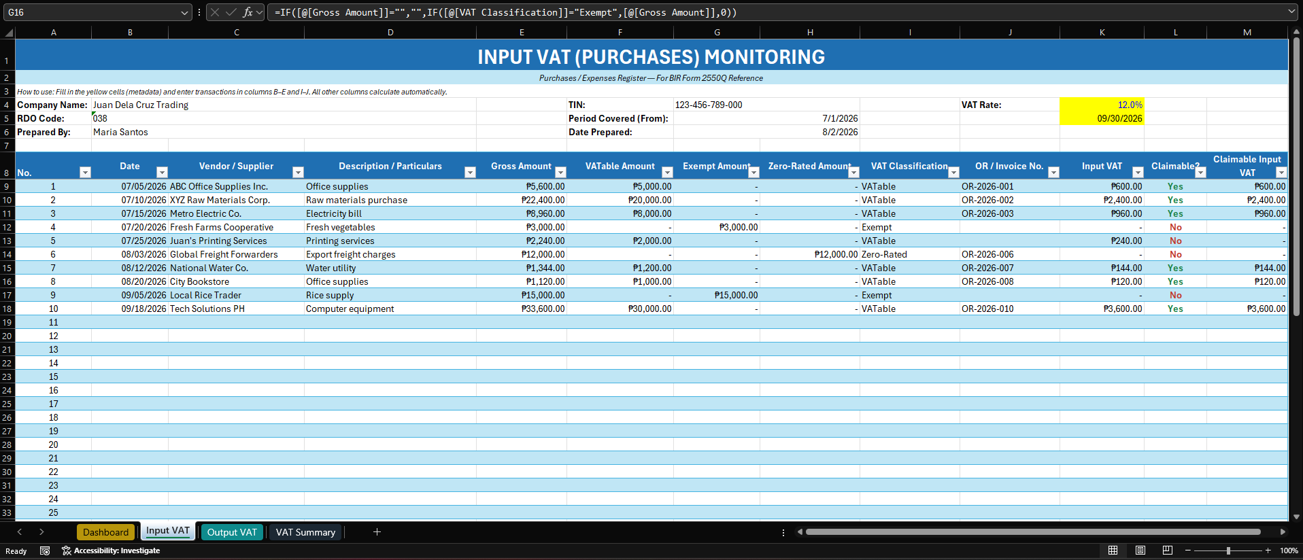Expand the formula bar with the chevron
This screenshot has height=560, width=1303.
coord(1291,12)
